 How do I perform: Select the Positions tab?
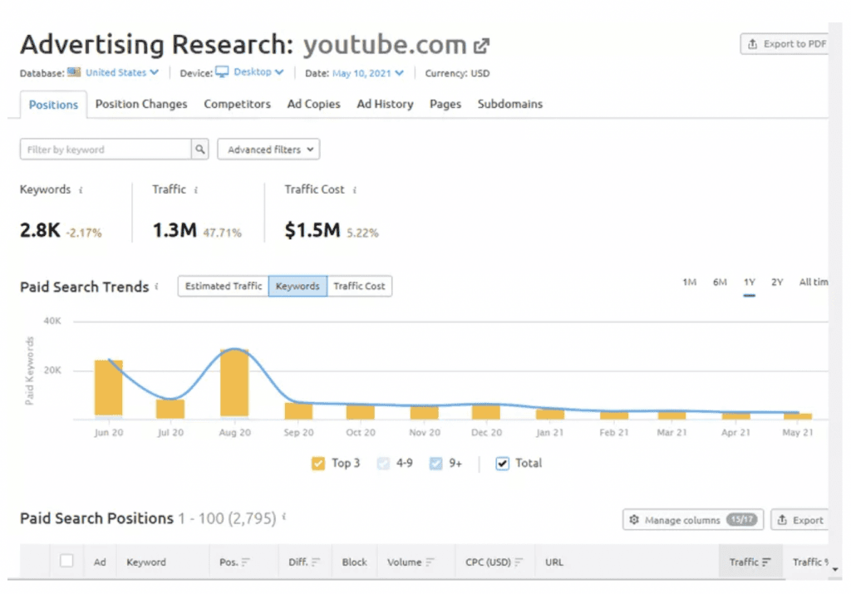click(53, 105)
